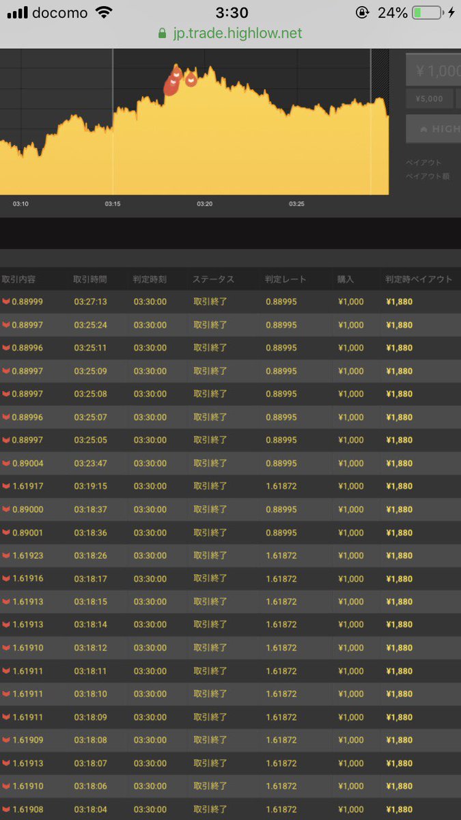Click the Low arrow icon in the 03:18:07 row
The image size is (461, 820).
coord(6,763)
